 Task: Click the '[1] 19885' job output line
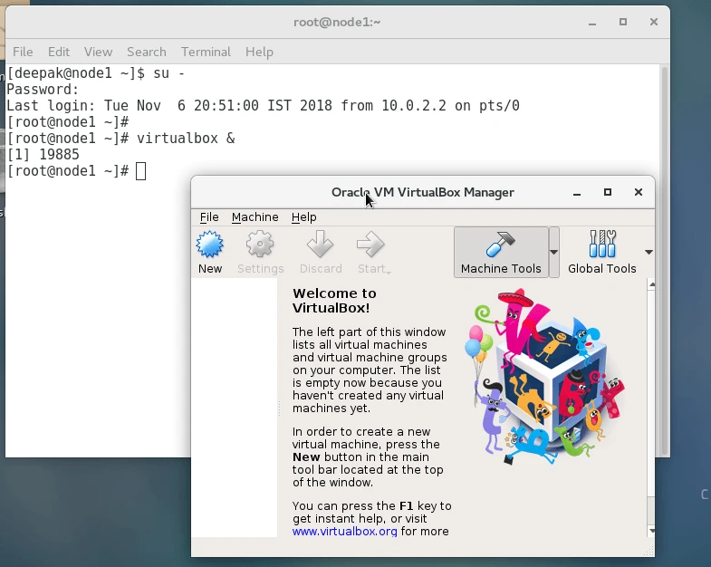[x=43, y=155]
